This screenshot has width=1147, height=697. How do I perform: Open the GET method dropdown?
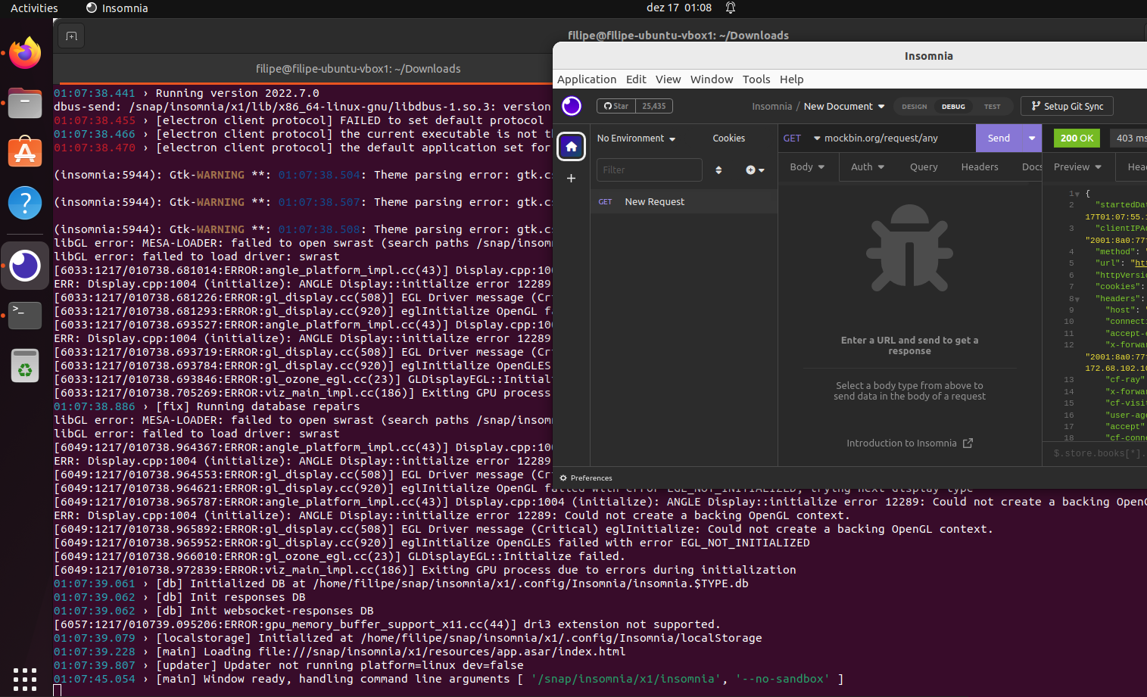802,138
